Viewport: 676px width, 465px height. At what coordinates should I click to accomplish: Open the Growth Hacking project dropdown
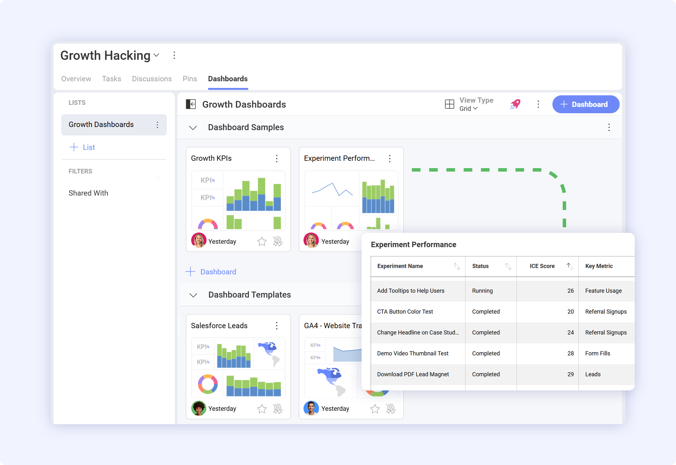(157, 55)
